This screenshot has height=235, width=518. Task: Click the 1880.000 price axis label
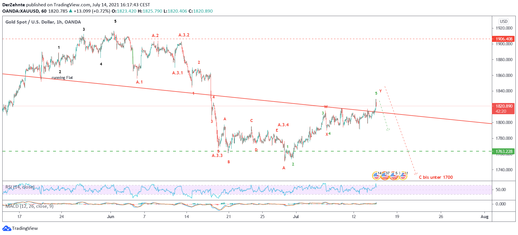[x=504, y=60]
